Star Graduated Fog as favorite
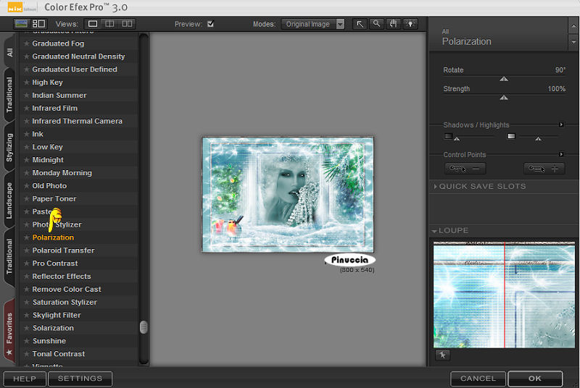This screenshot has width=580, height=388. click(27, 43)
